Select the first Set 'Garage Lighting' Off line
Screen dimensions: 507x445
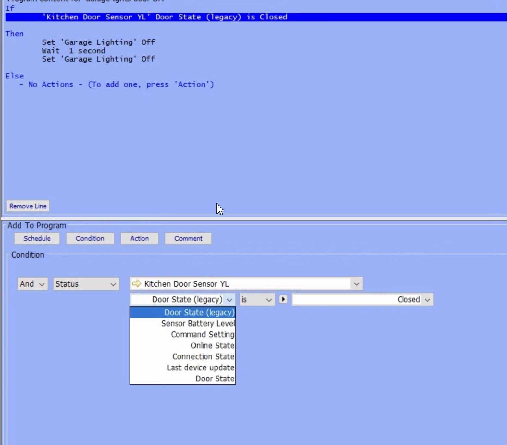98,42
